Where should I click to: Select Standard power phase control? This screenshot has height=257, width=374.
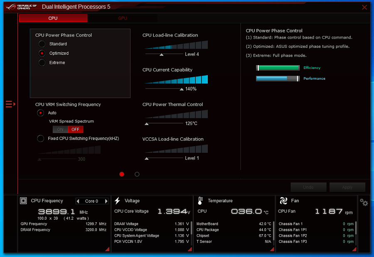(42, 44)
